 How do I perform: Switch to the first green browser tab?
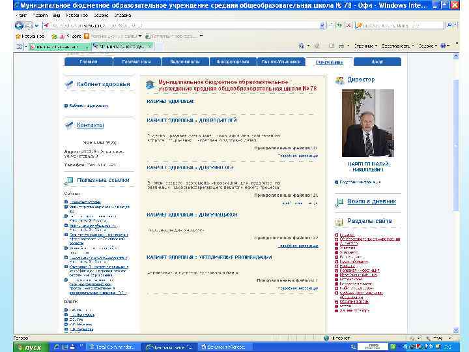point(59,47)
